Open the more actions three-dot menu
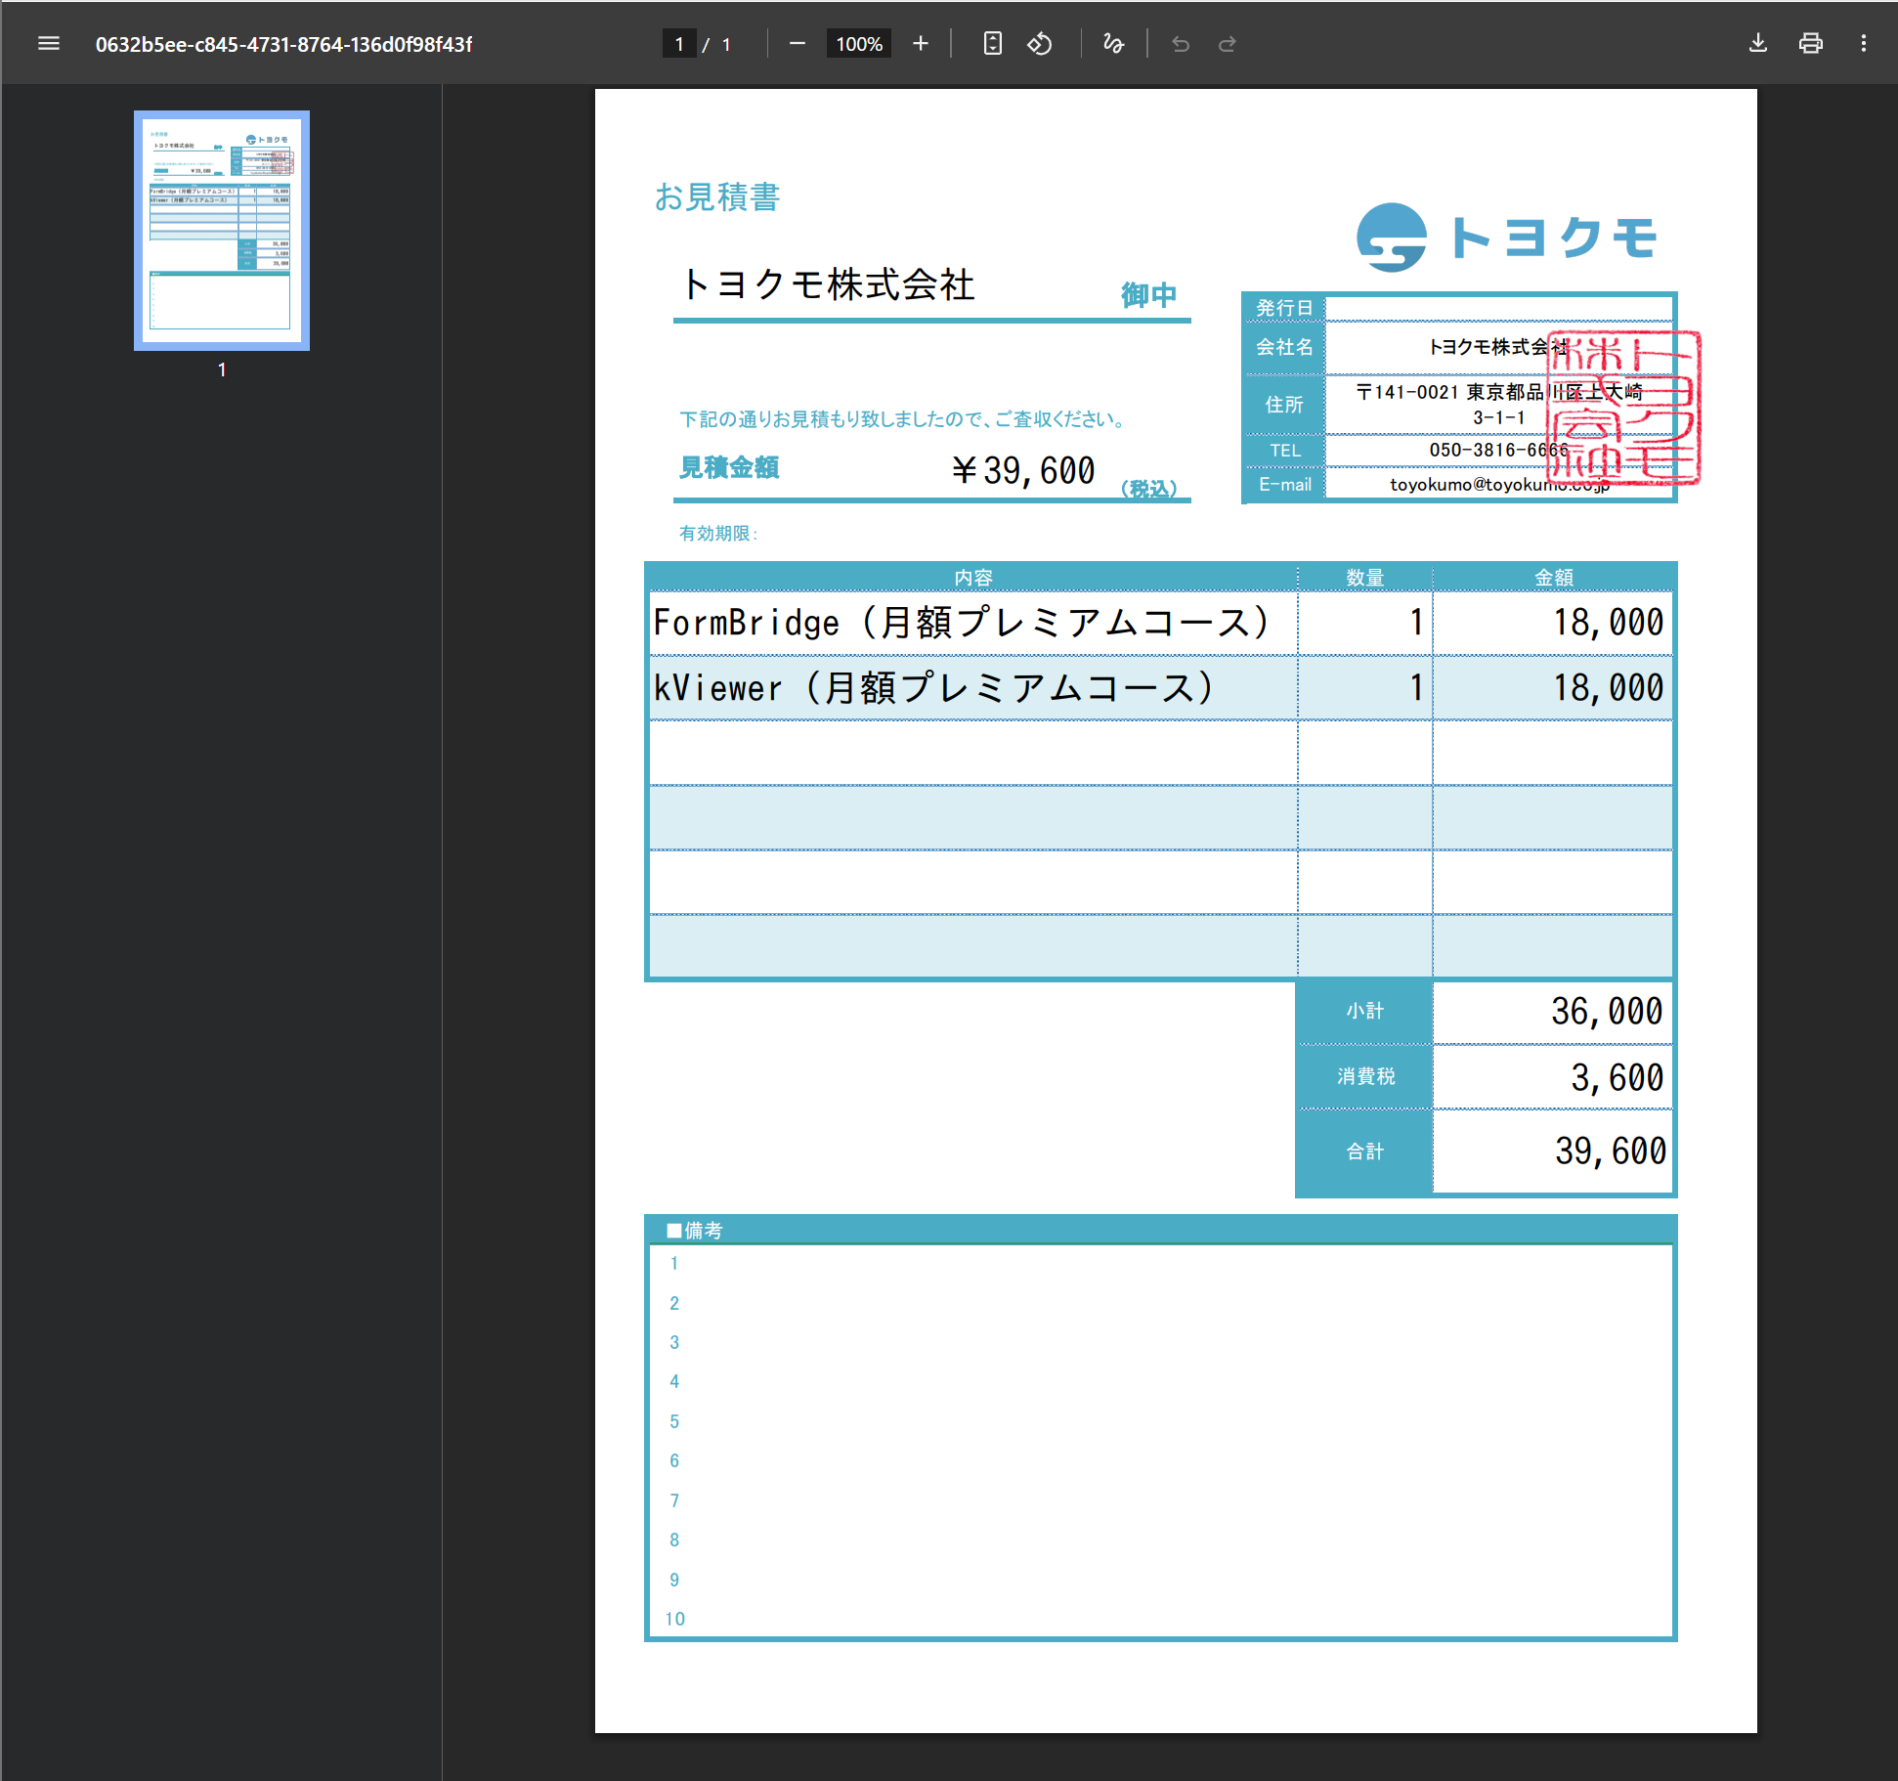 click(1864, 43)
